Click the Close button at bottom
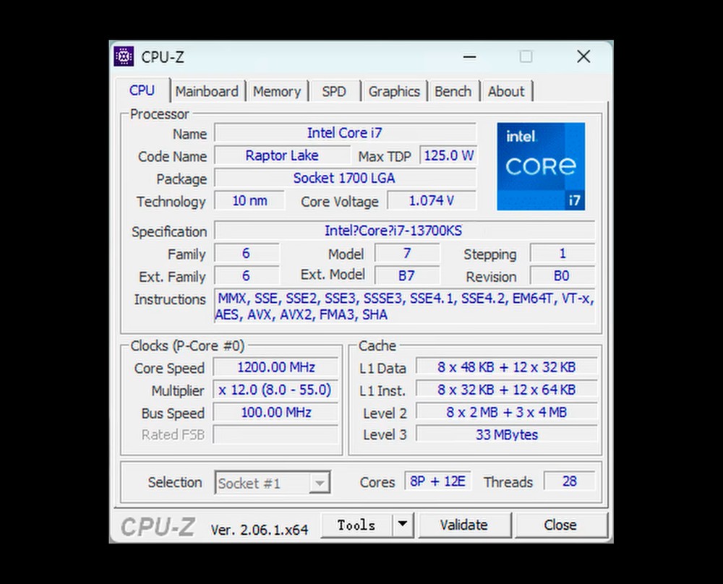This screenshot has height=584, width=723. 560,525
